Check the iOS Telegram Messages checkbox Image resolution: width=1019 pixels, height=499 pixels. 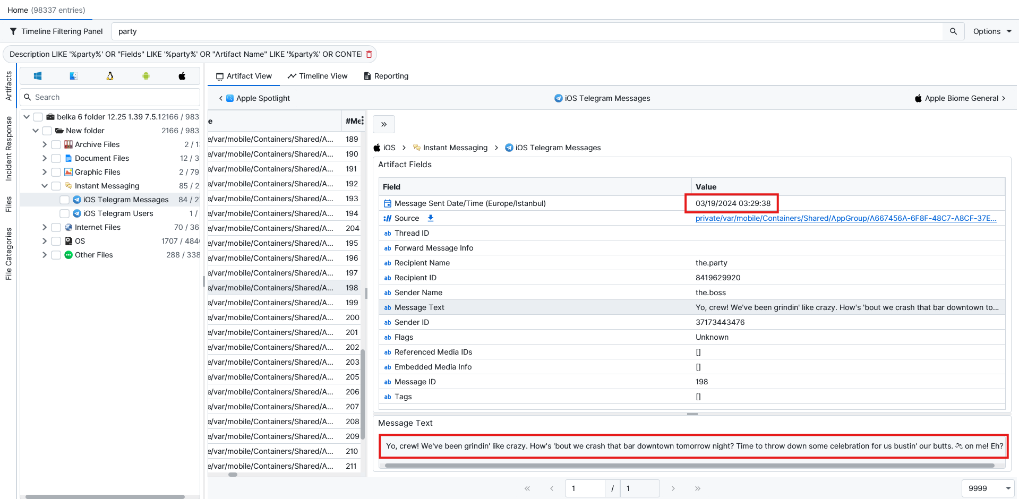65,200
